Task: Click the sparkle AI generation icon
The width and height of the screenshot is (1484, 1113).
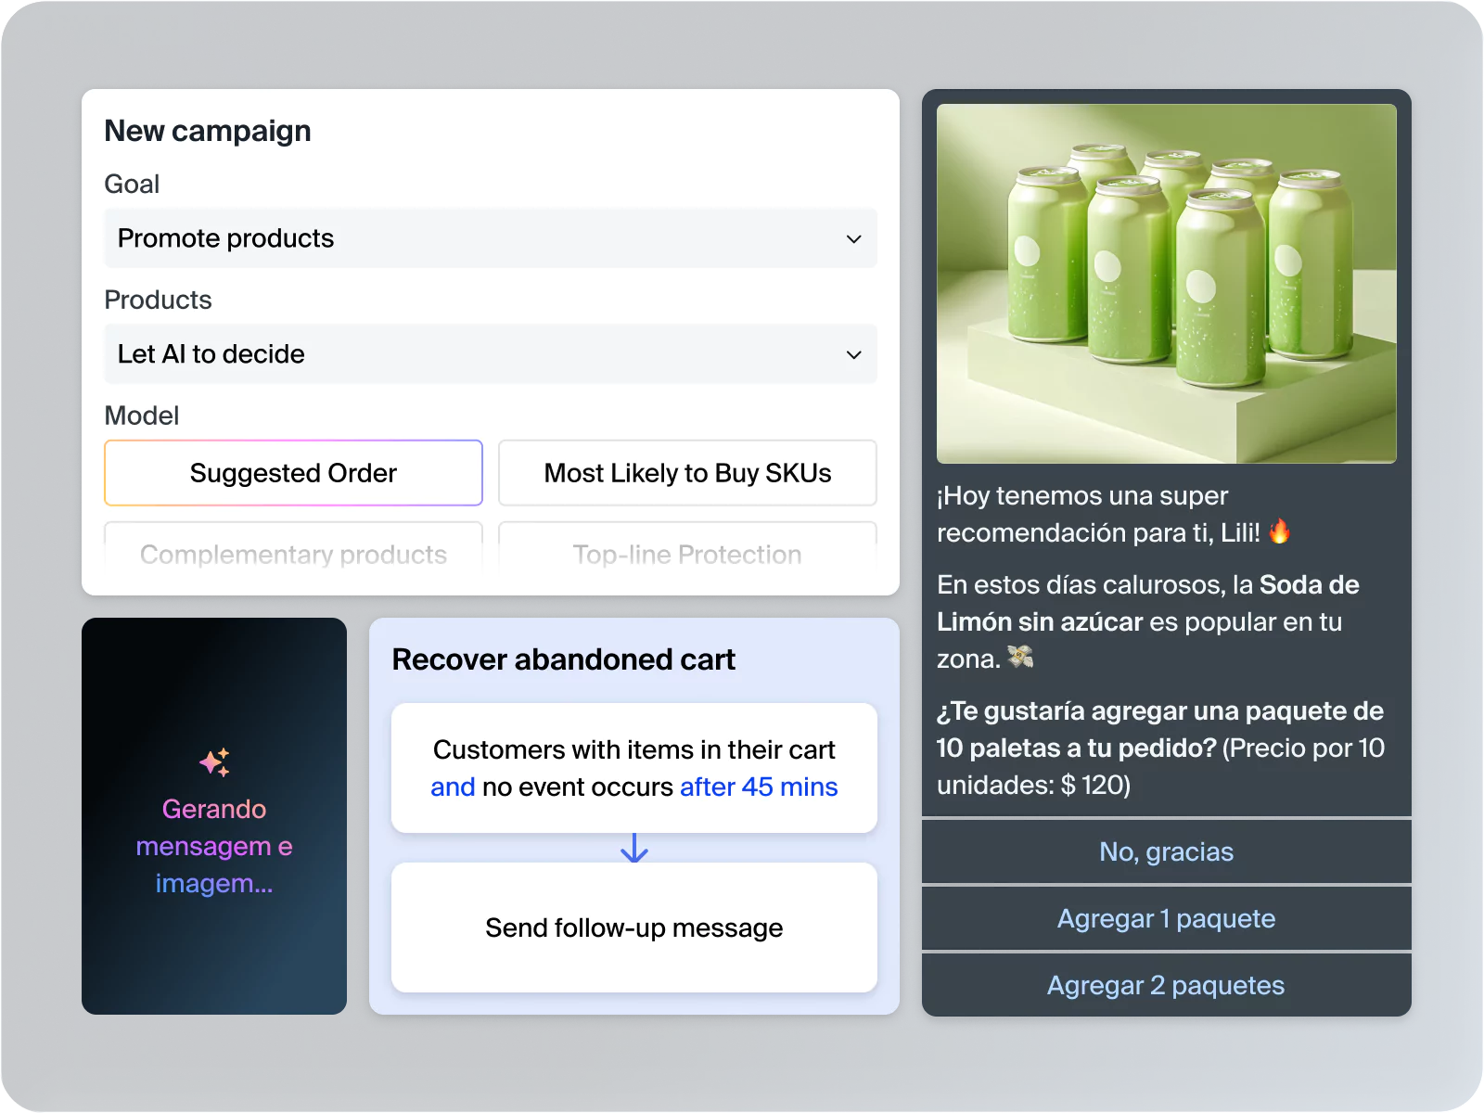Action: 214,762
